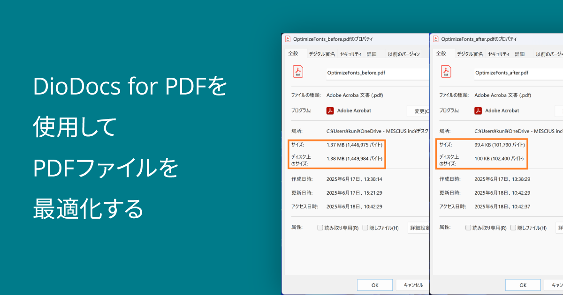Click disk size value 1.38 MB (1,449,984 バイト)
Screen dimensions: 563x295
coord(354,159)
